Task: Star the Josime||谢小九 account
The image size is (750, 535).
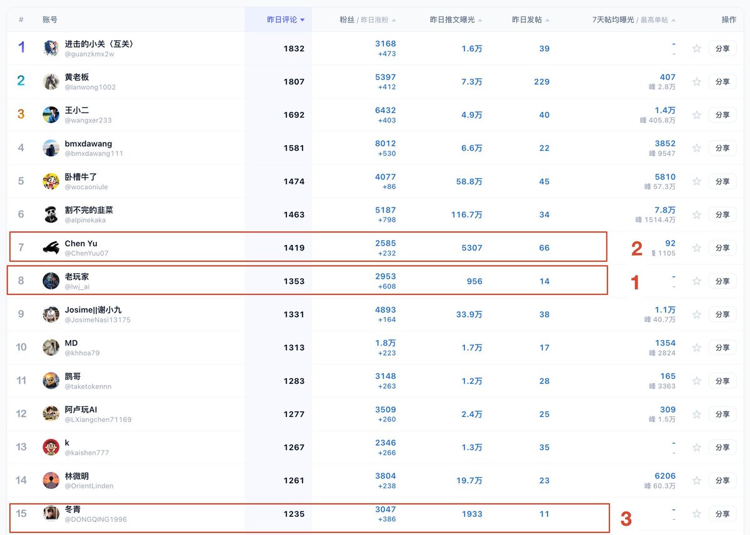Action: 697,314
